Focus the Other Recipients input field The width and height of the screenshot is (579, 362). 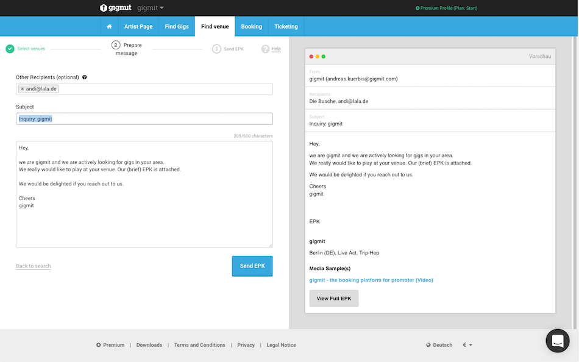click(x=144, y=89)
